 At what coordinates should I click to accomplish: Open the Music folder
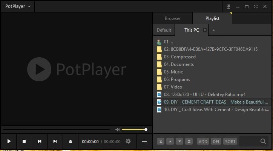point(212,72)
